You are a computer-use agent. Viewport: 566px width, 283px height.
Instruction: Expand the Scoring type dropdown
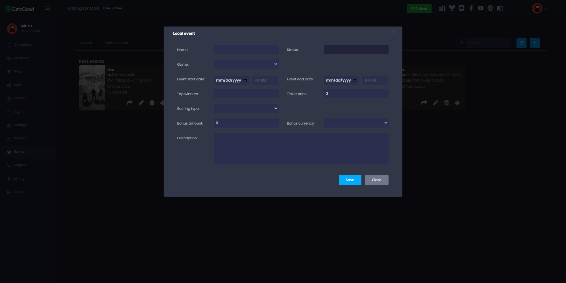click(246, 108)
